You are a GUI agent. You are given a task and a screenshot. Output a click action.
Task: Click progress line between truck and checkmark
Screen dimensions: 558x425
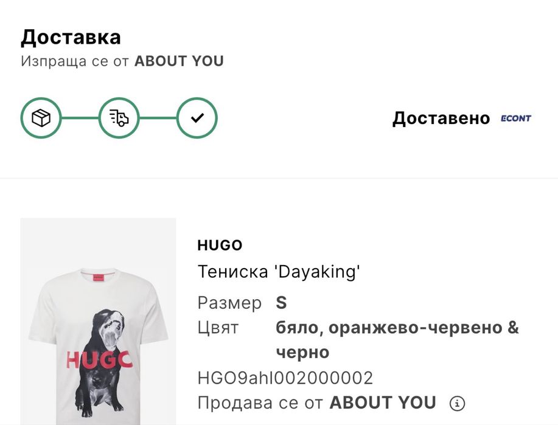tap(158, 118)
